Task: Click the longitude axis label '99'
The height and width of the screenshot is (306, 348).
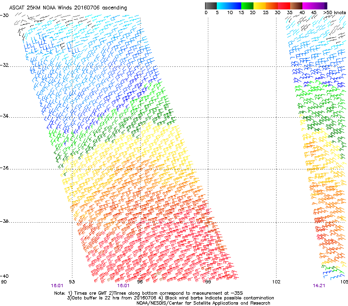Action: pyautogui.click(x=208, y=282)
